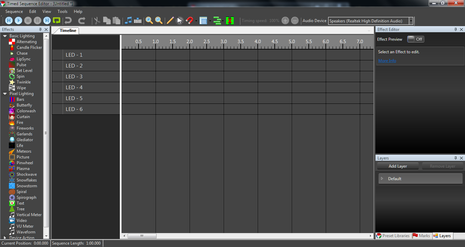Viewport: 465px width, 247px height.
Task: Click the red magnet snap icon
Action: click(190, 21)
